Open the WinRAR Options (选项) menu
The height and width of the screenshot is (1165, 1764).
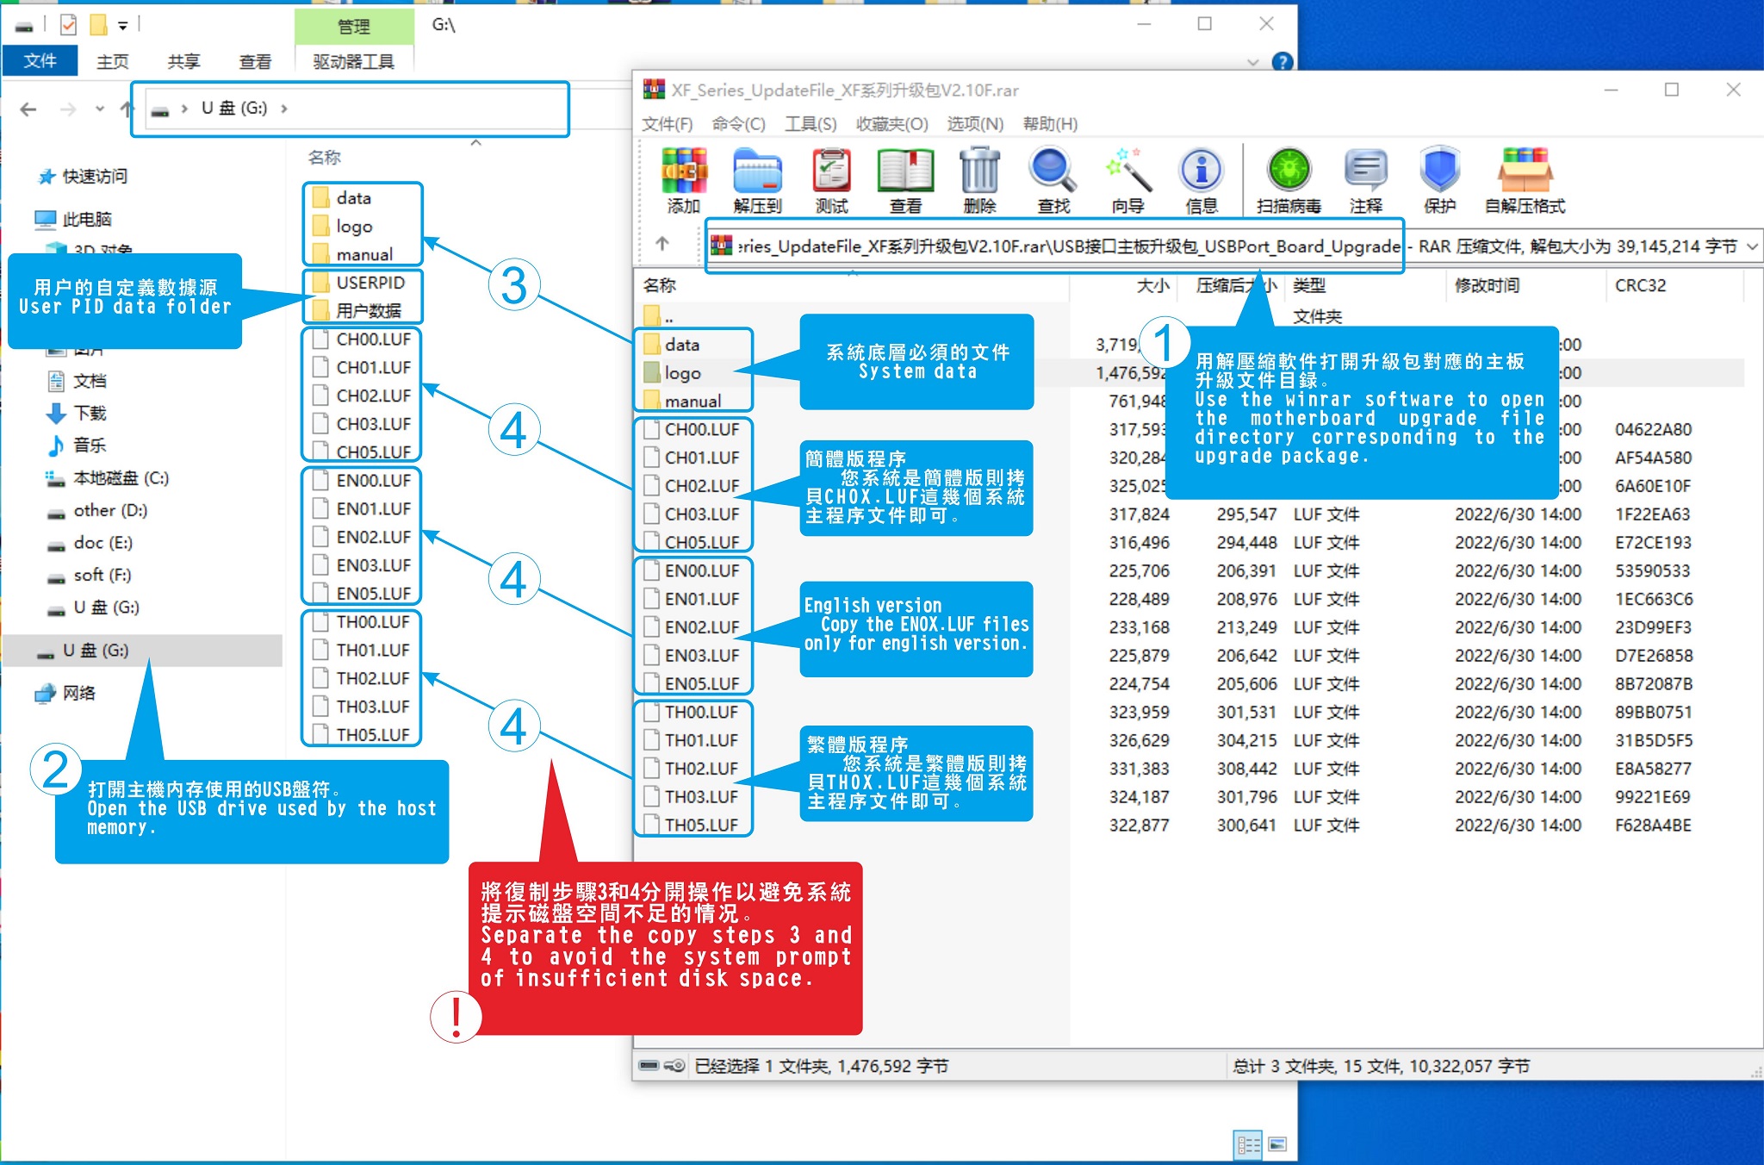click(x=974, y=124)
